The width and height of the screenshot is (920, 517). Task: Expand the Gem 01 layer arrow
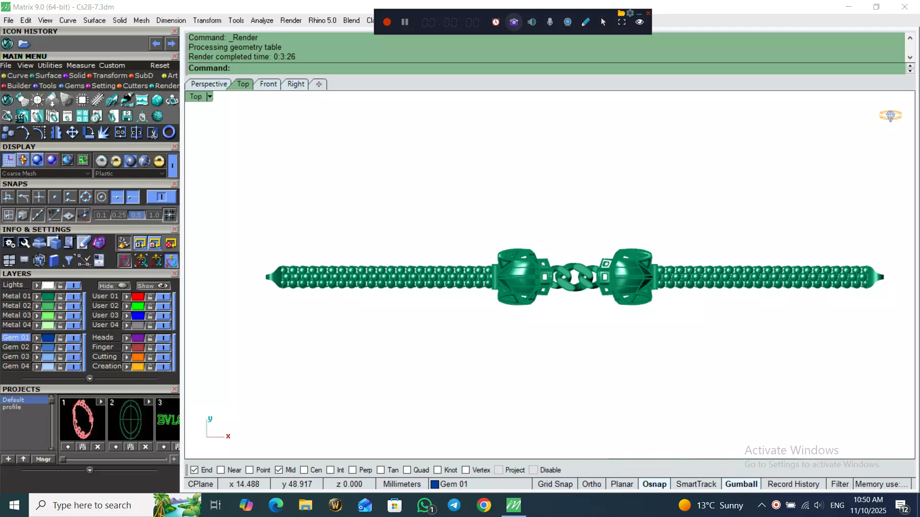36,337
